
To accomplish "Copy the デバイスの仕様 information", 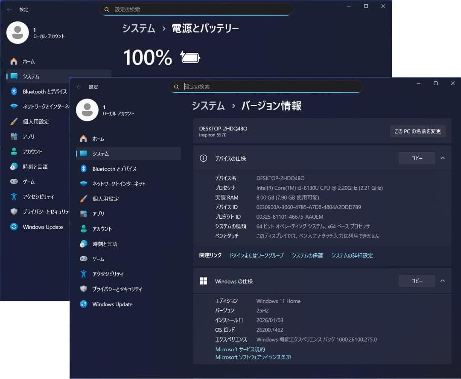I will click(417, 158).
